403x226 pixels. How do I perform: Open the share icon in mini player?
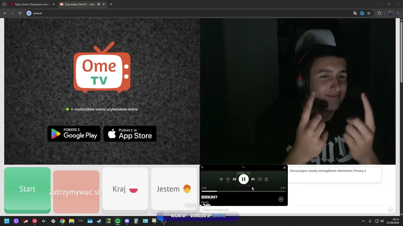click(x=266, y=179)
